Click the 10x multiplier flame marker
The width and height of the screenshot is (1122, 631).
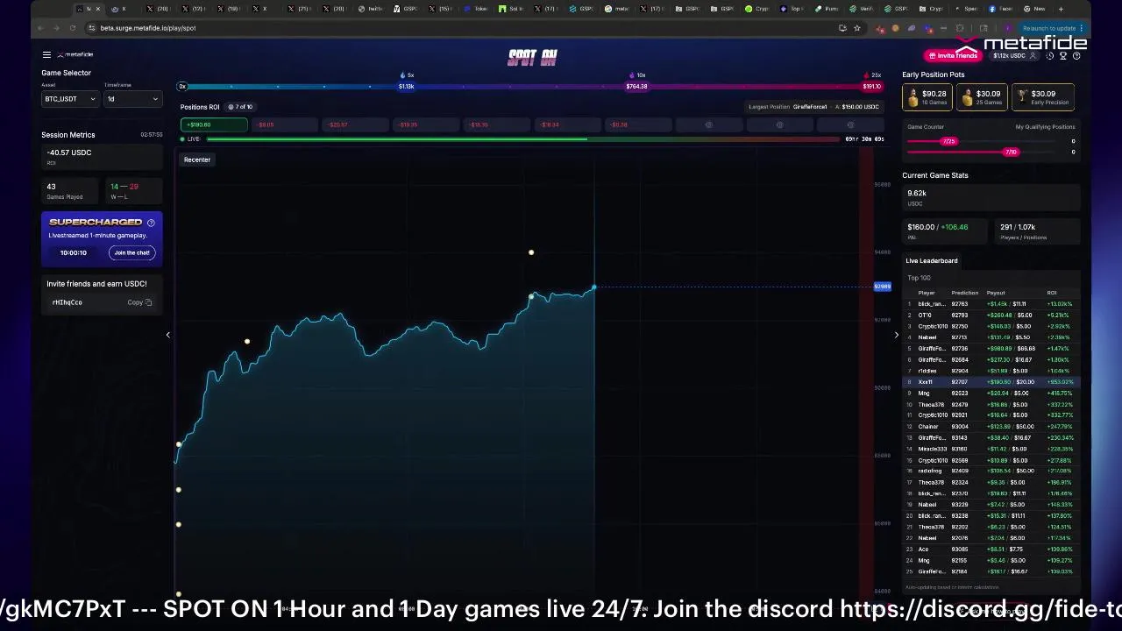[637, 75]
